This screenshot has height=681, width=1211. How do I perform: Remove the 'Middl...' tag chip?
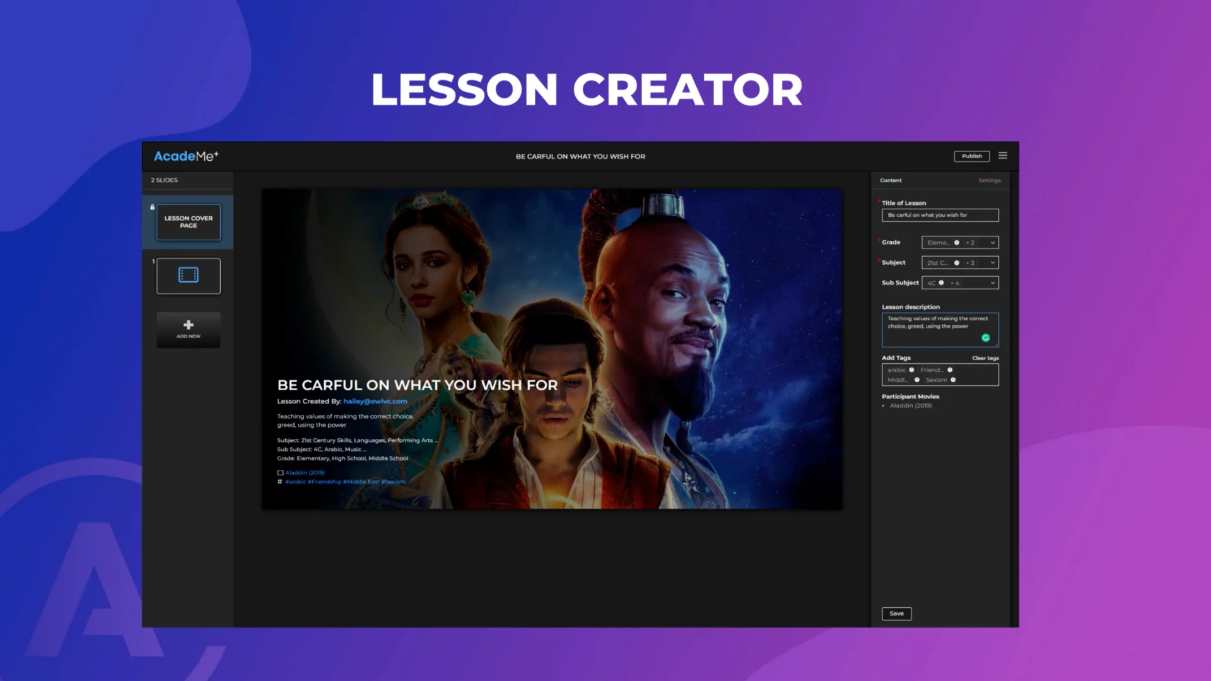(x=917, y=380)
